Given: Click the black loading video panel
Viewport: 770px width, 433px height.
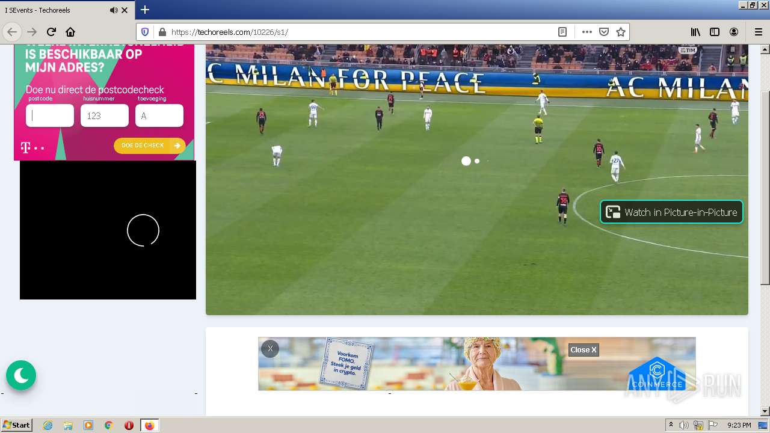Looking at the screenshot, I should [x=108, y=230].
